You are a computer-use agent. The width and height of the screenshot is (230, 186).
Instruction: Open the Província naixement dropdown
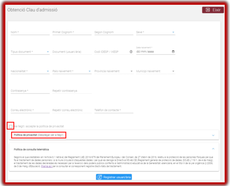114,71
